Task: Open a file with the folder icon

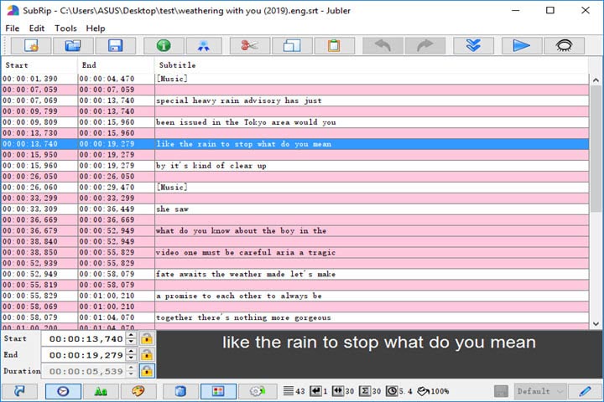Action: [x=73, y=46]
